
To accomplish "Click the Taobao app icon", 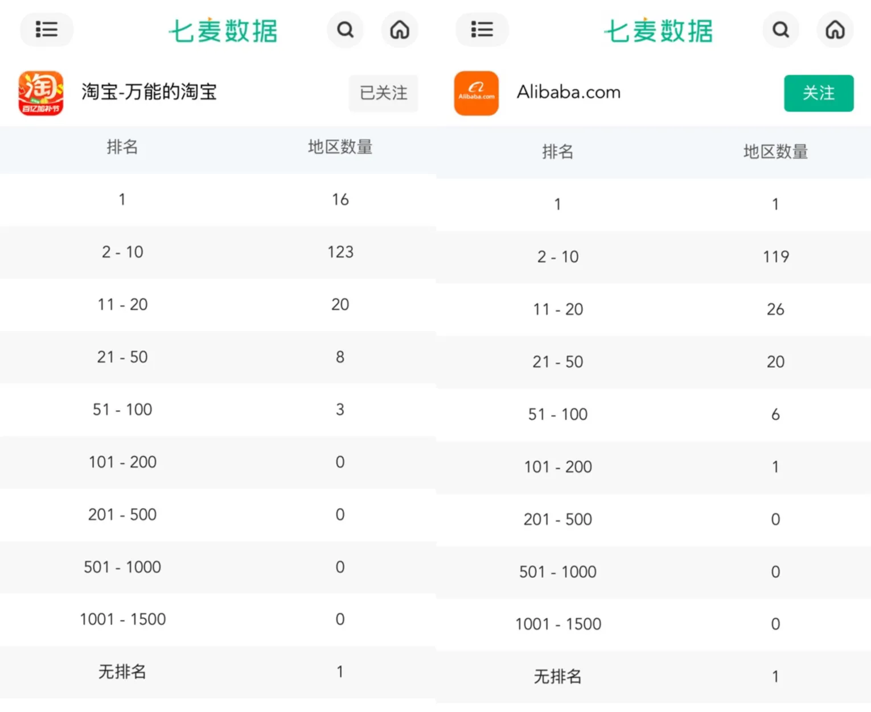I will (40, 93).
